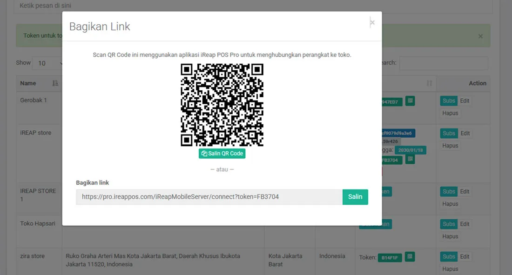Dismiss the green token alert banner
This screenshot has height=275, width=512.
[x=481, y=36]
